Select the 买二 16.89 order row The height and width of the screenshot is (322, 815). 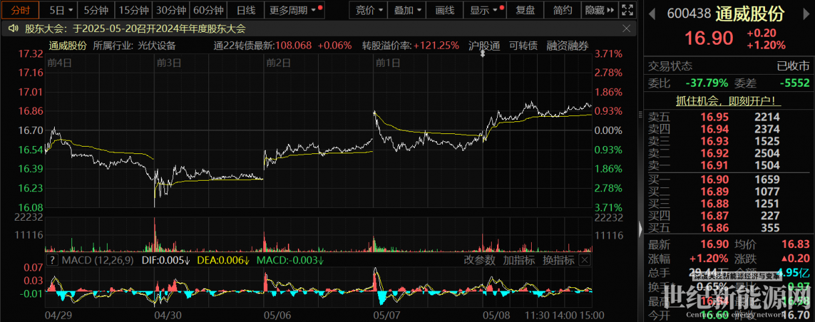(x=729, y=191)
